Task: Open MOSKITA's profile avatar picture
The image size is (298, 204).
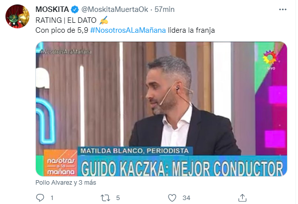Action: (x=17, y=16)
